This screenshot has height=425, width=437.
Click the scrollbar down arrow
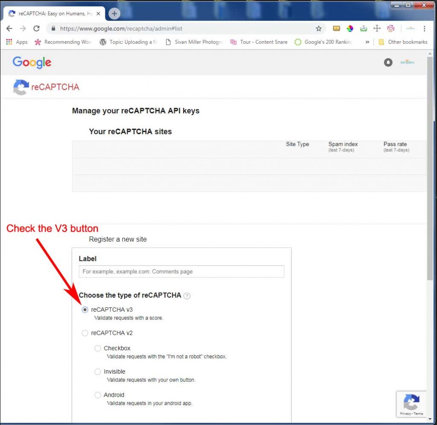point(430,419)
